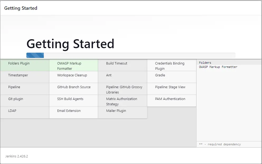Click the SSH Build Agents cell

(x=74, y=101)
